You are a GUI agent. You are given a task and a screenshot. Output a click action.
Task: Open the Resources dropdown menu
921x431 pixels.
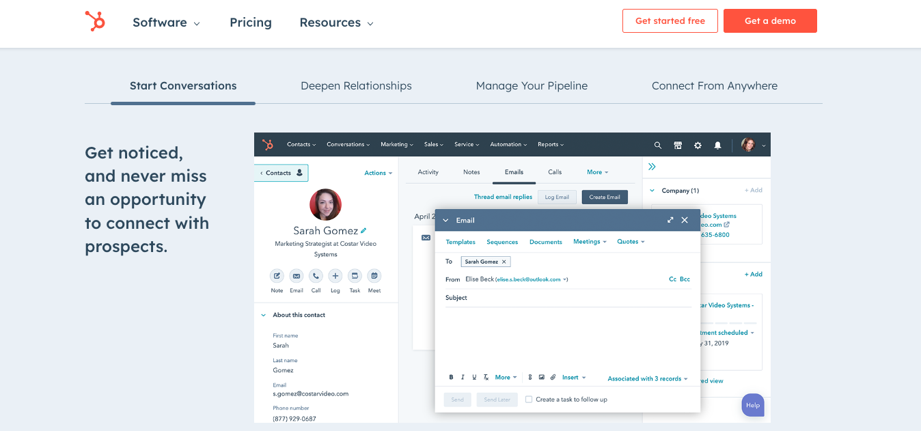[x=336, y=23]
